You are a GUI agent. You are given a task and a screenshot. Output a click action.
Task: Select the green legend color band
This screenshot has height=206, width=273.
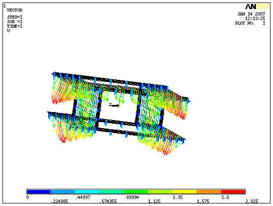click(136, 192)
